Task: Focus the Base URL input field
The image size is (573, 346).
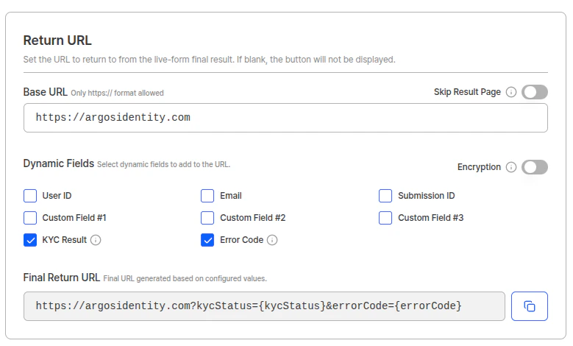Action: (x=285, y=118)
